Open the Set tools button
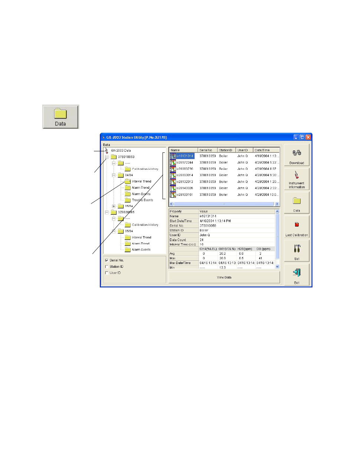 click(x=296, y=251)
